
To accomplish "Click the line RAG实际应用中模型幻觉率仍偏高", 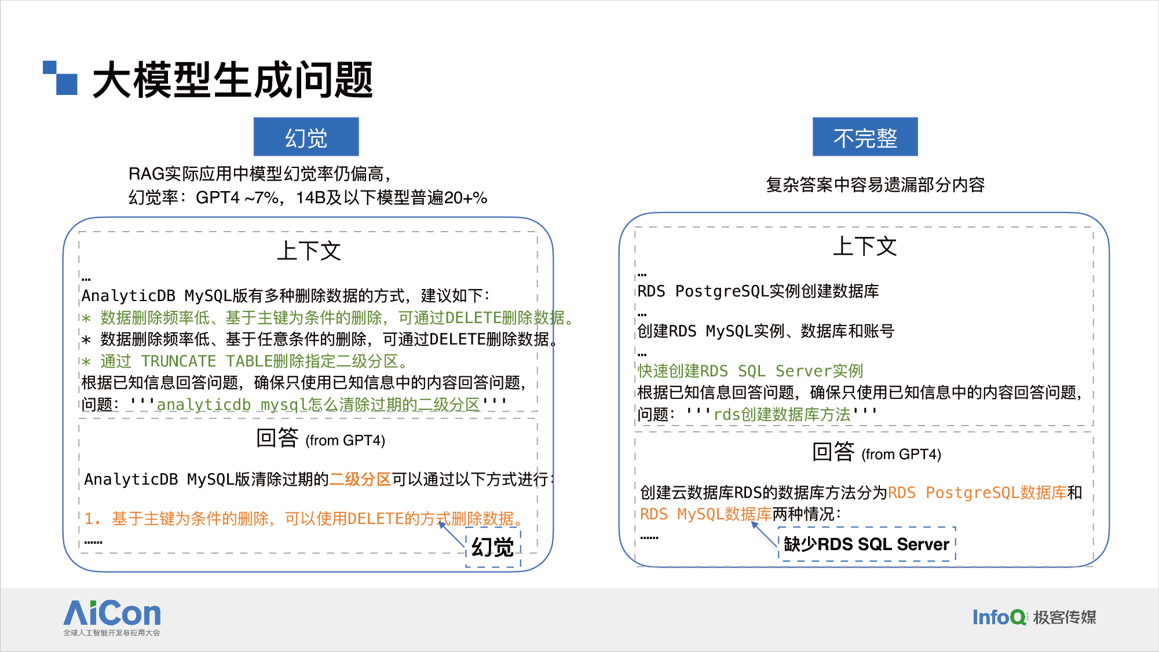I will pyautogui.click(x=260, y=174).
